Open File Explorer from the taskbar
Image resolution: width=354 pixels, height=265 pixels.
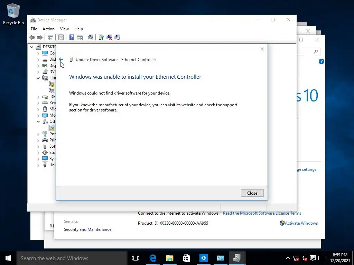pos(169,258)
